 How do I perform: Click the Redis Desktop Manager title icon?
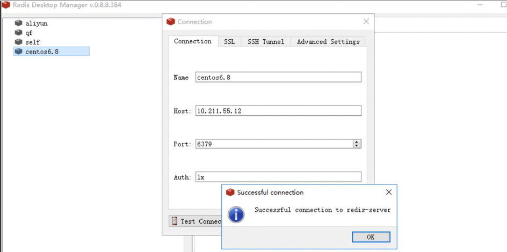tap(6, 5)
